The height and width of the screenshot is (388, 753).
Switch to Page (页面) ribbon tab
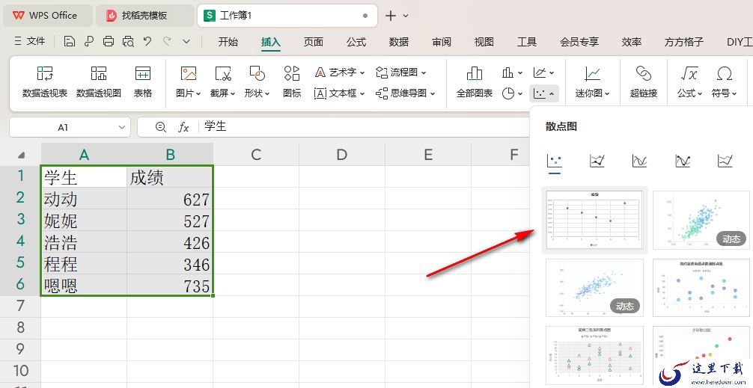click(x=313, y=42)
